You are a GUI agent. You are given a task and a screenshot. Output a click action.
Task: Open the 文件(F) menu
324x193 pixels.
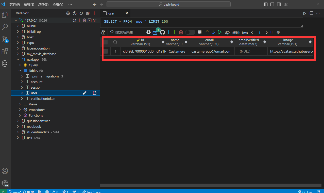15,4
